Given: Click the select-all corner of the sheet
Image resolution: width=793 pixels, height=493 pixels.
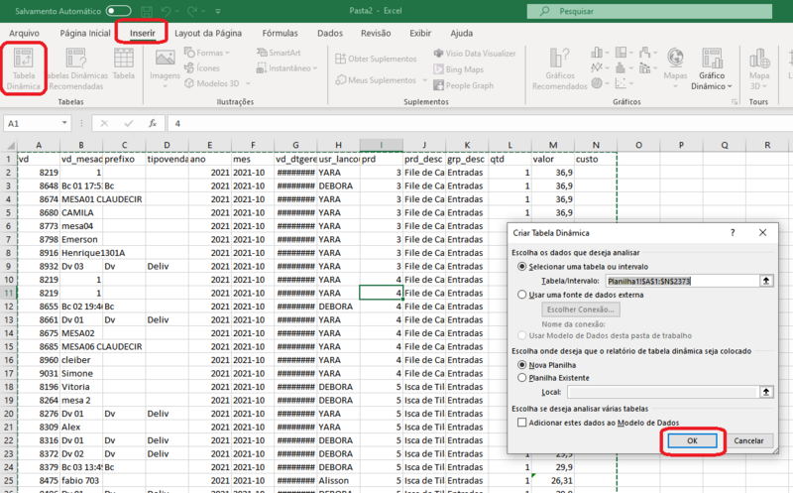Looking at the screenshot, I should click(x=10, y=145).
